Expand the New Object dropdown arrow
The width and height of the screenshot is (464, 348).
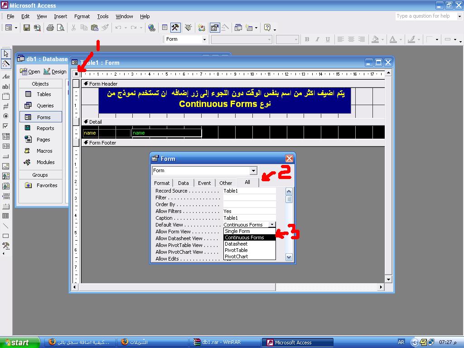pyautogui.click(x=256, y=28)
